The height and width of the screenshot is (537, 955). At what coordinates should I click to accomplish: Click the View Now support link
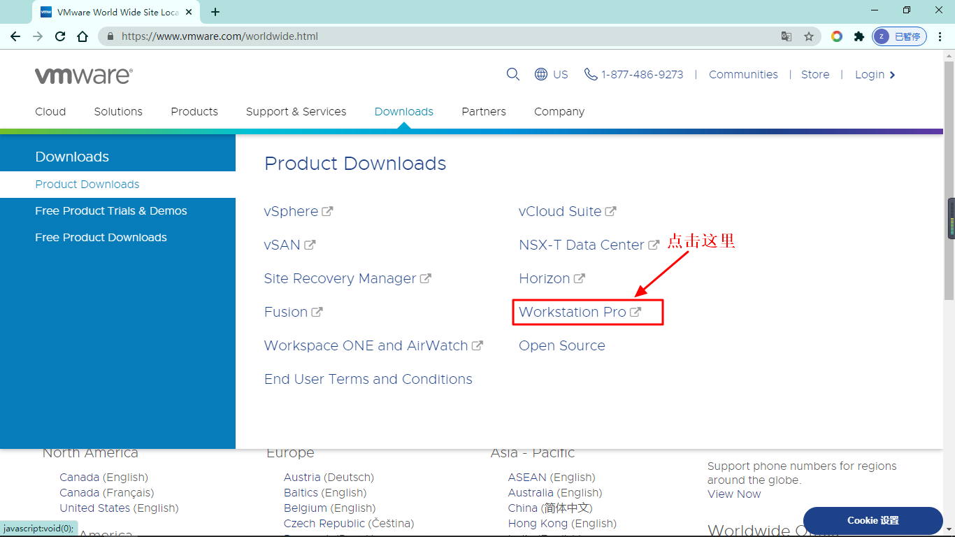click(734, 494)
